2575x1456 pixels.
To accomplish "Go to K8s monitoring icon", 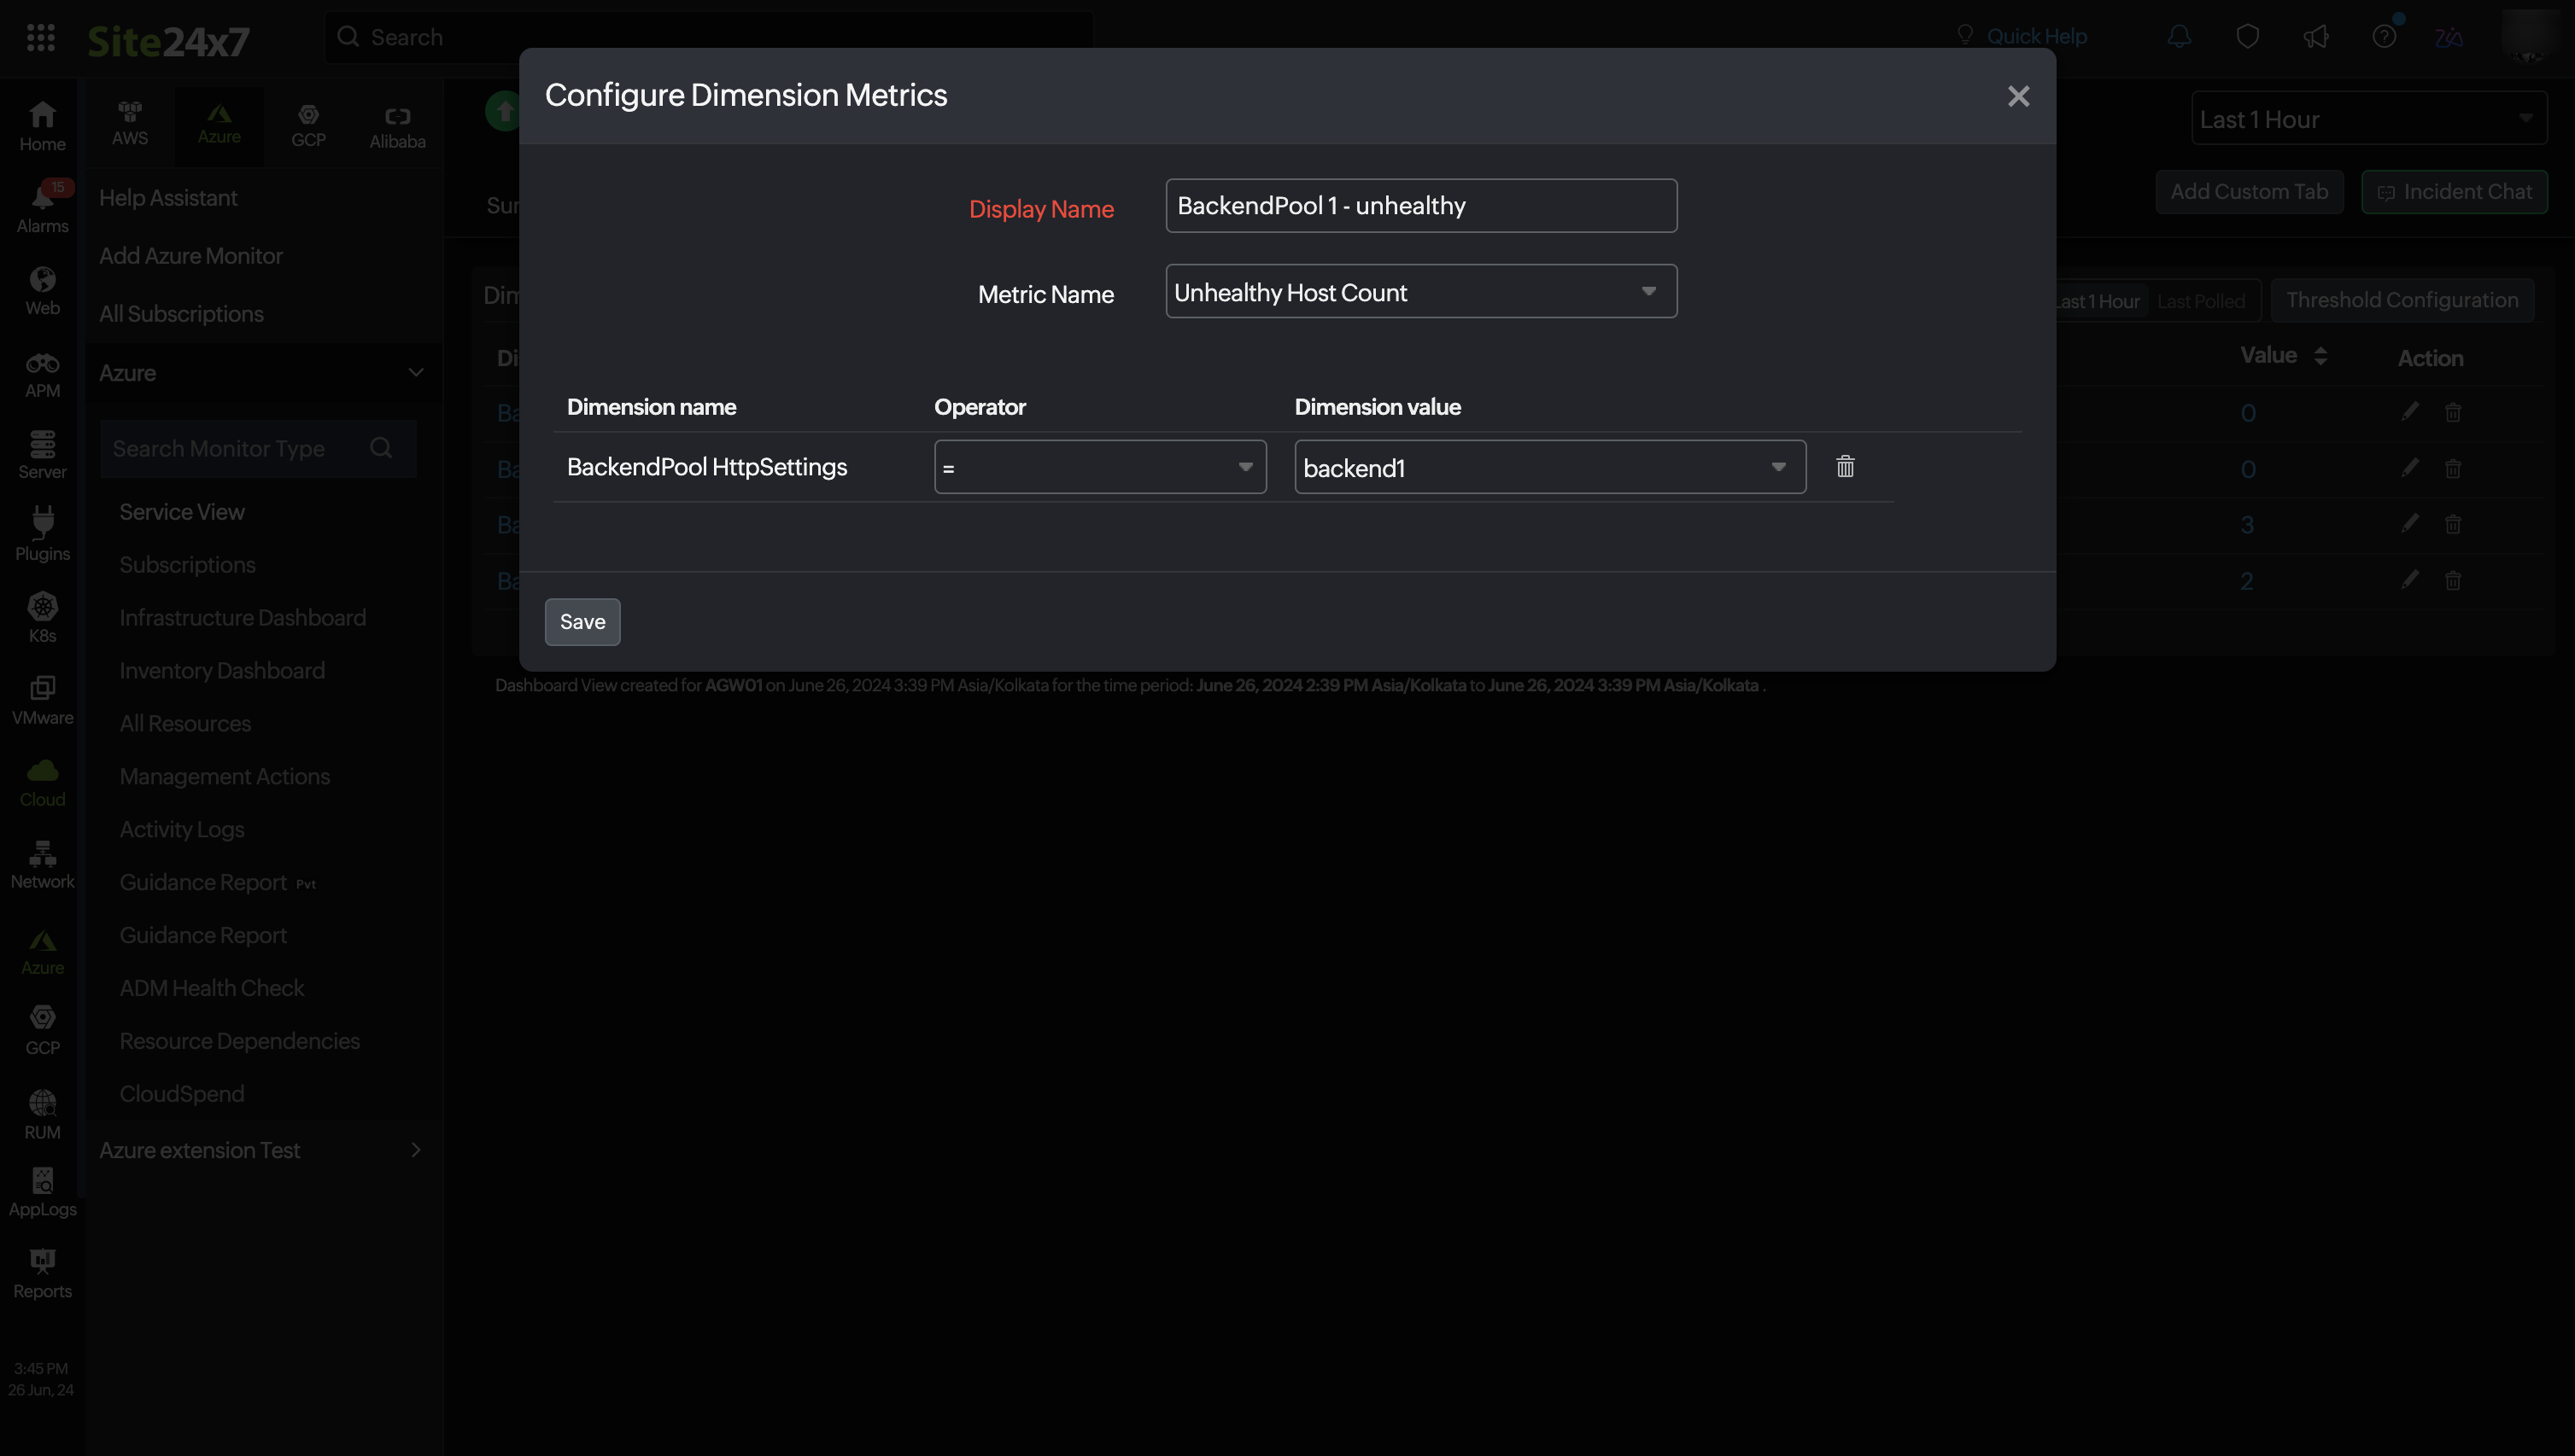I will (x=42, y=615).
